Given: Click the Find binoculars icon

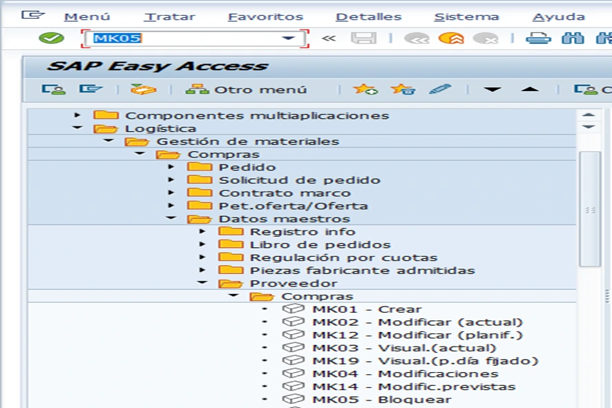Looking at the screenshot, I should point(573,38).
